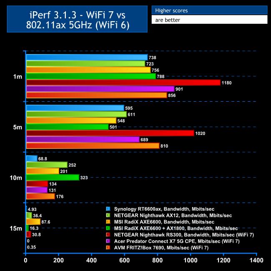Screen dimensions: 271x271
Task: Select the legend text 'Synology RT6600ax, Bandwidth, Mbits/sec'
Action: click(164, 209)
